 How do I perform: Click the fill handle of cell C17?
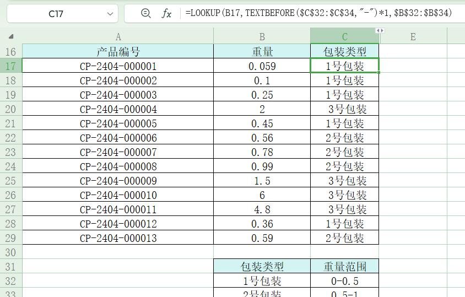click(379, 72)
